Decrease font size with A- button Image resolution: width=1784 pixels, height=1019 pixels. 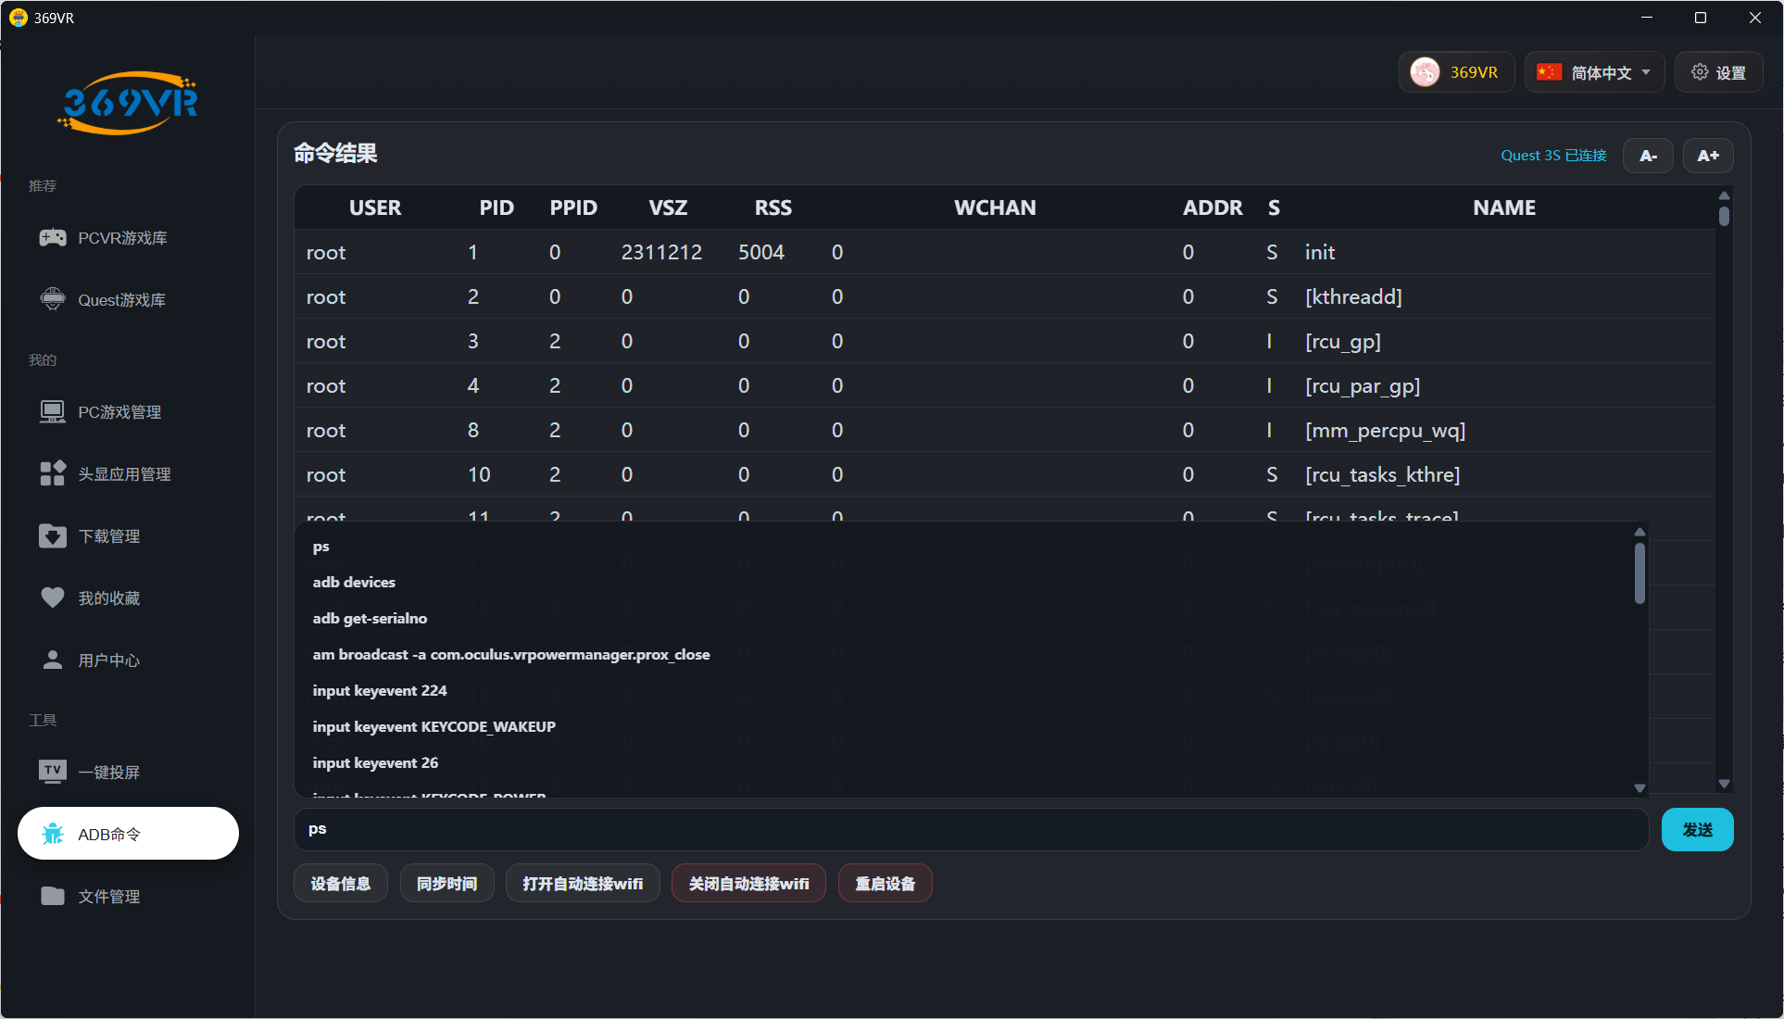click(1648, 156)
